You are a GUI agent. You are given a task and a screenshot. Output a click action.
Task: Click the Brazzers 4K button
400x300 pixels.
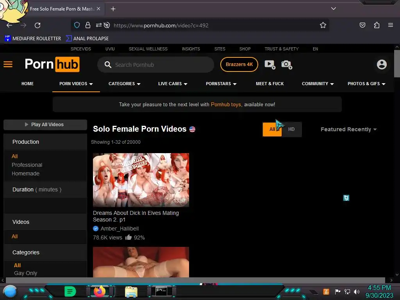coord(239,64)
